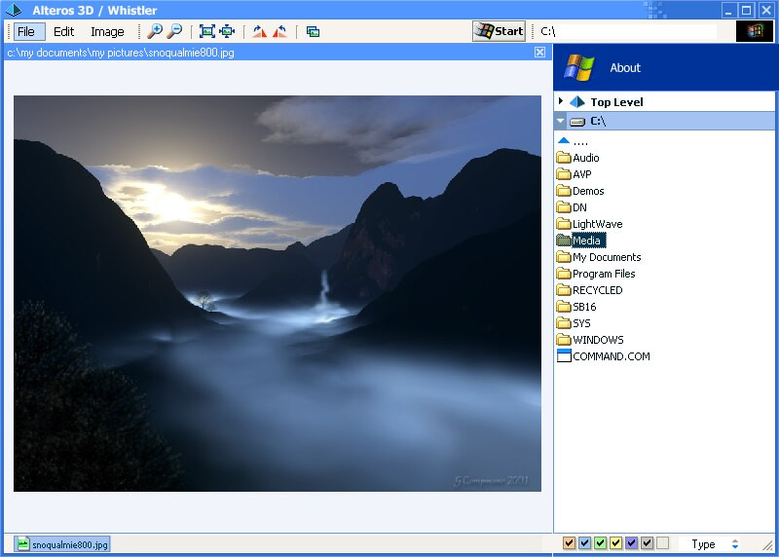Open the Edit menu
The image size is (779, 557).
[x=63, y=32]
